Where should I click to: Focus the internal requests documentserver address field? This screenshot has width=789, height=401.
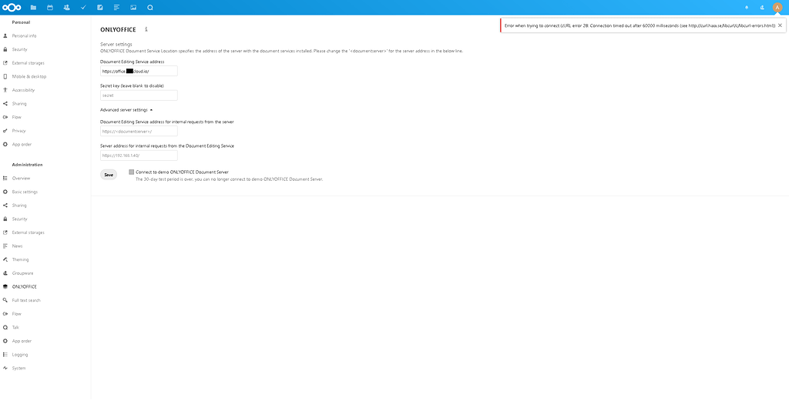click(x=139, y=131)
